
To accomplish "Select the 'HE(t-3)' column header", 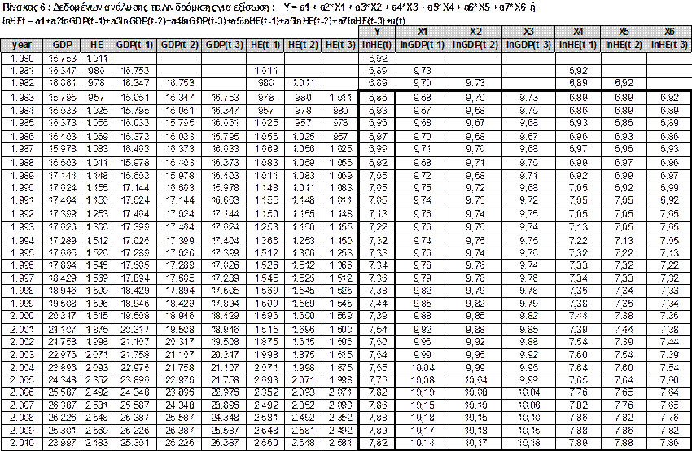I will [339, 45].
